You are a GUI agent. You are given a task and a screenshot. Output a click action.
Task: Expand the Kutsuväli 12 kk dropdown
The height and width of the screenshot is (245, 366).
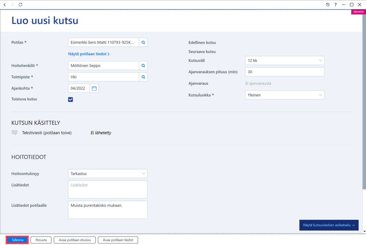point(285,61)
